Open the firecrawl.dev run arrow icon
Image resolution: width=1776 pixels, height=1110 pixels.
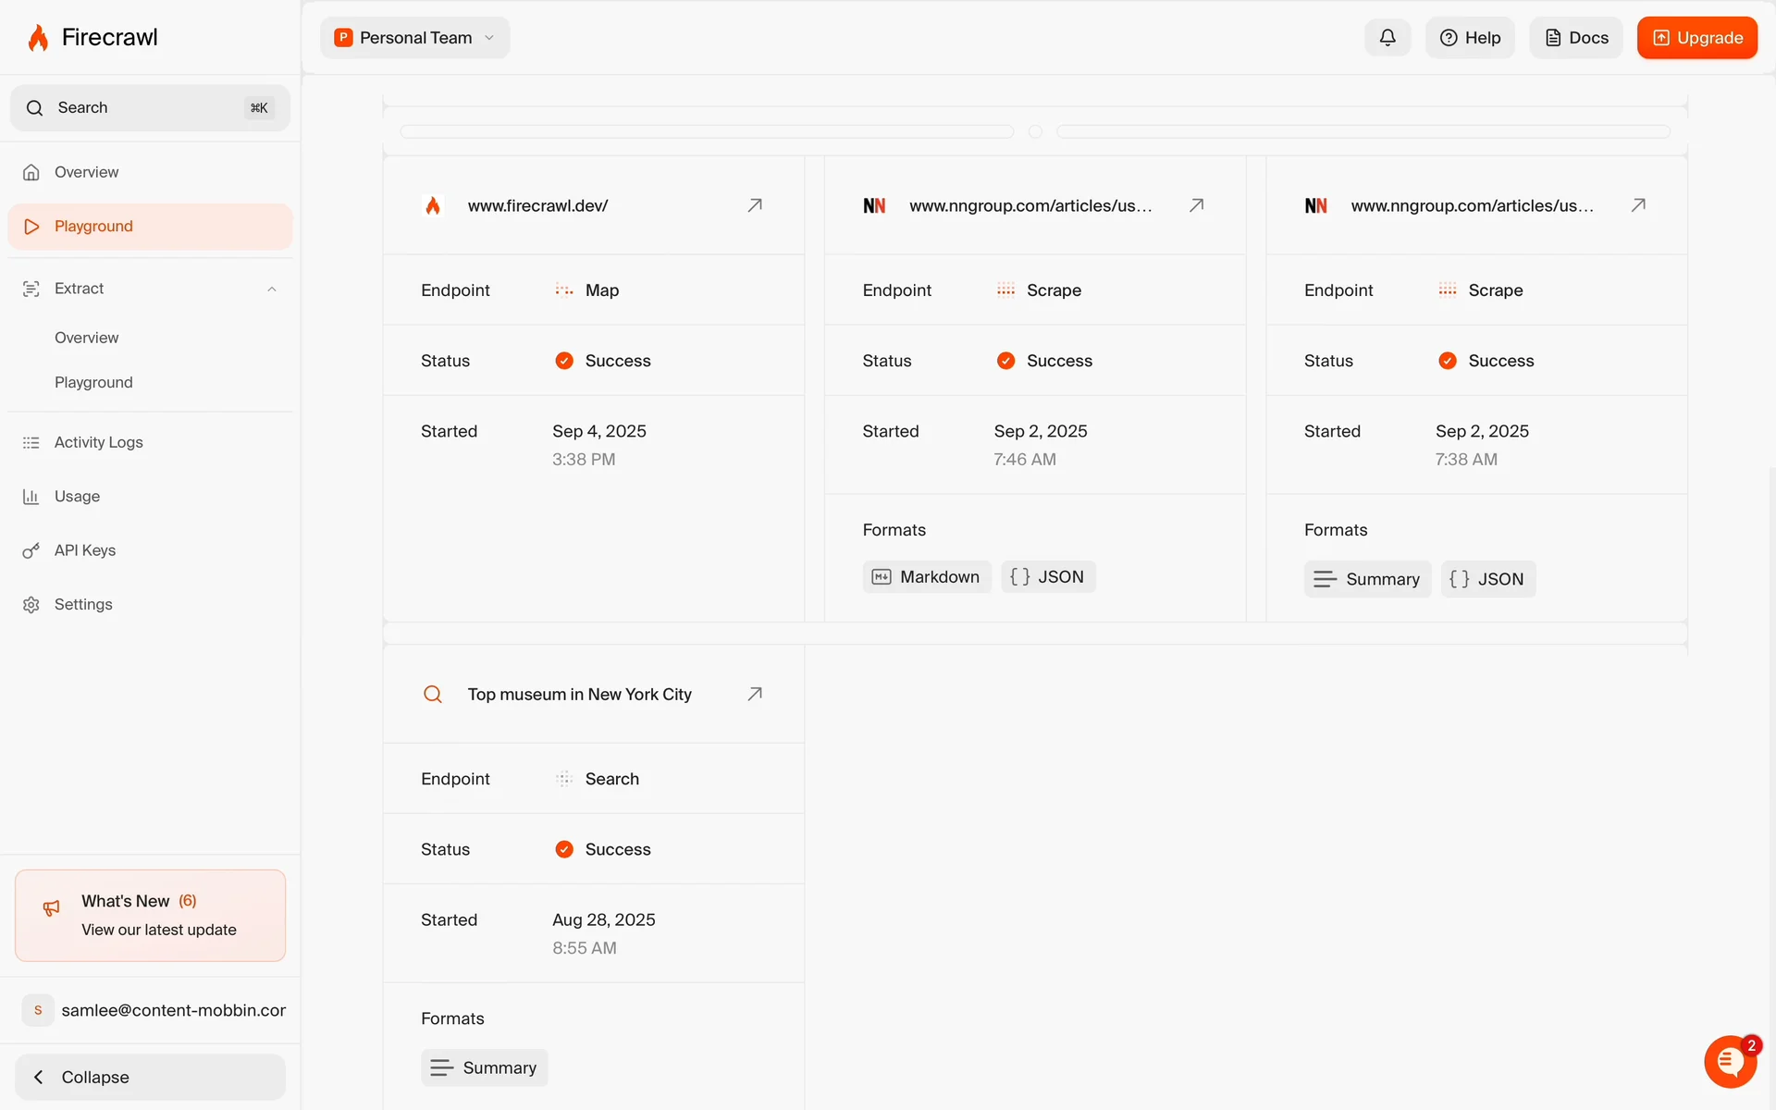755,205
